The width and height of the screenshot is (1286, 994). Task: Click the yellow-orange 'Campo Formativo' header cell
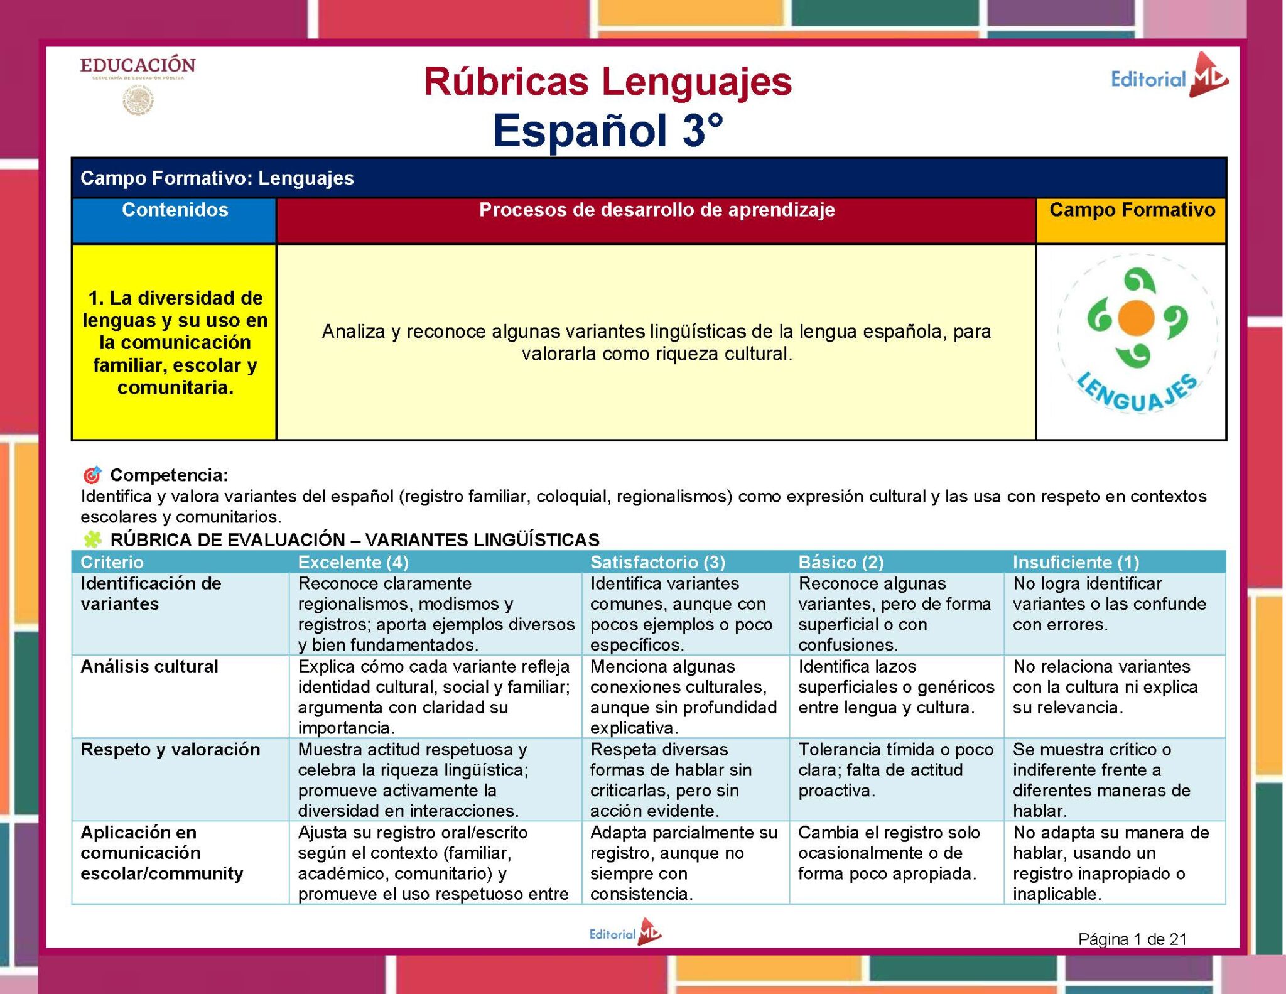click(1132, 220)
